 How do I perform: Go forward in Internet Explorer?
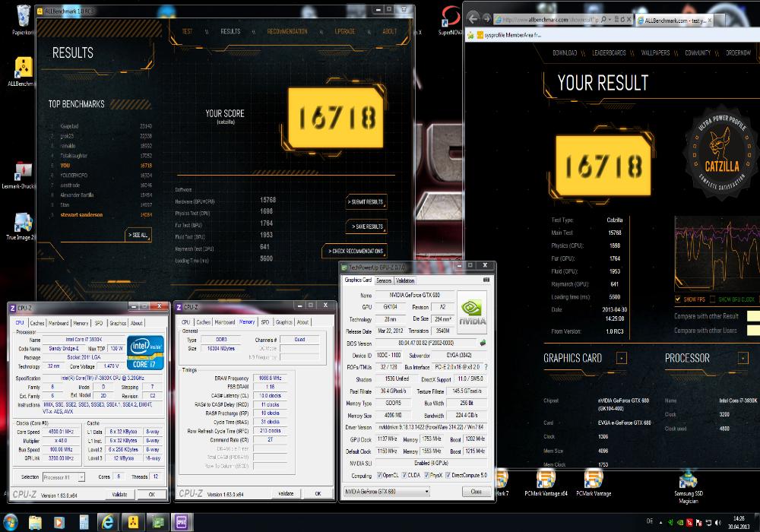tap(486, 19)
